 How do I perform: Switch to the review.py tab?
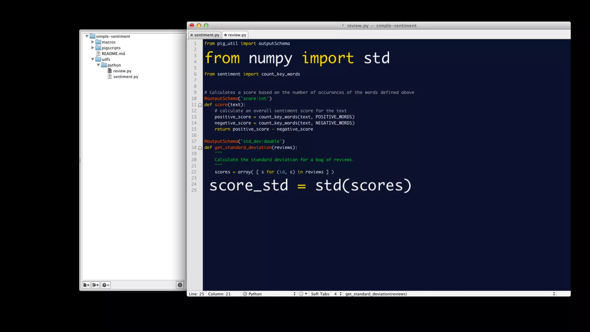237,35
